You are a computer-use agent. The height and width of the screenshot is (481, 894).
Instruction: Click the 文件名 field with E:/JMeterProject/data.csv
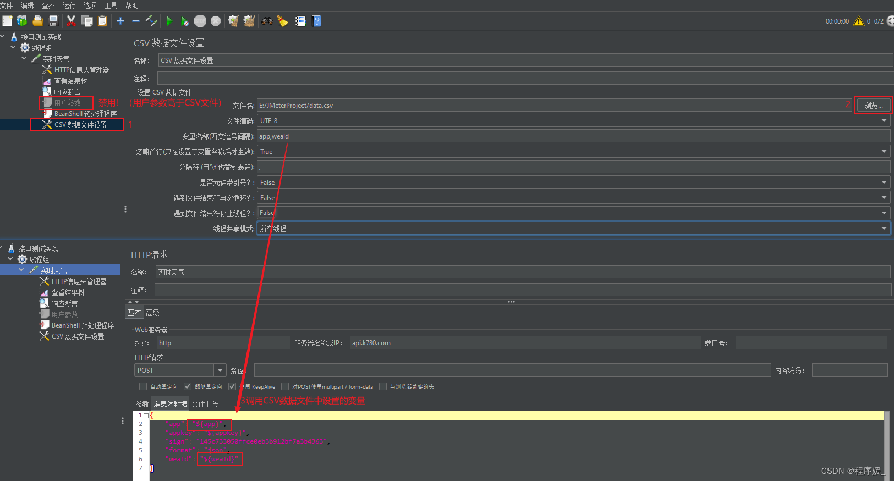tap(555, 106)
